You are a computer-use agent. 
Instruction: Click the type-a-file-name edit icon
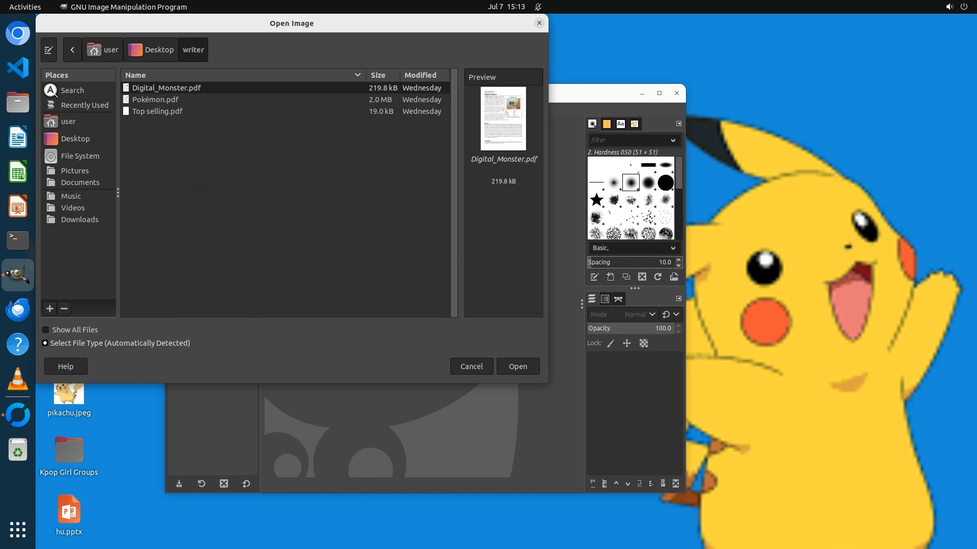click(x=49, y=50)
